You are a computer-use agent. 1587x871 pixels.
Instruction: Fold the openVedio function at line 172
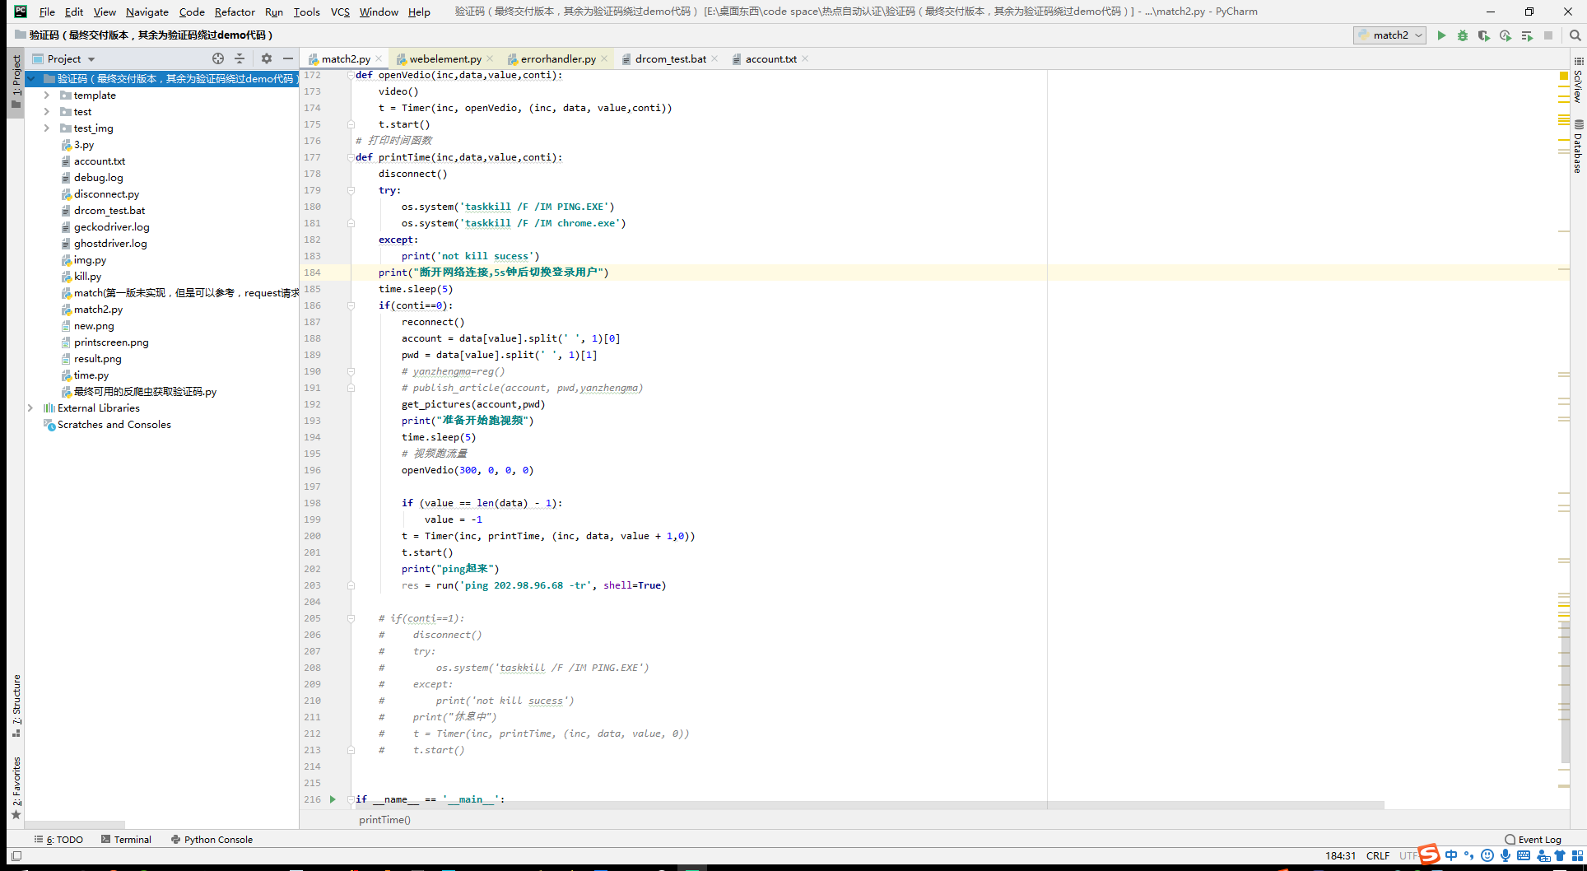(351, 75)
